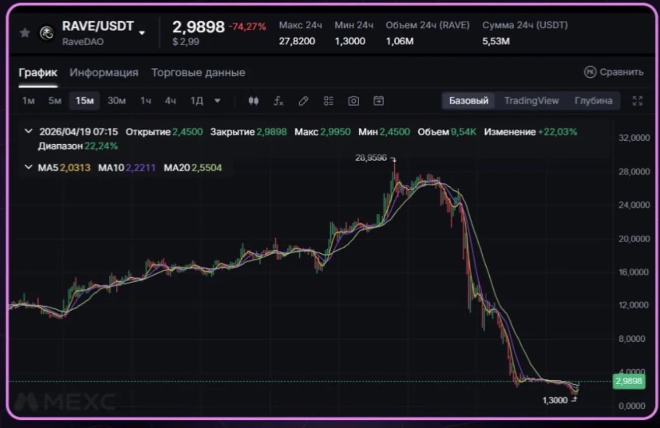This screenshot has height=428, width=660.
Task: Click the Открытие value 2,4500
Action: 187,132
